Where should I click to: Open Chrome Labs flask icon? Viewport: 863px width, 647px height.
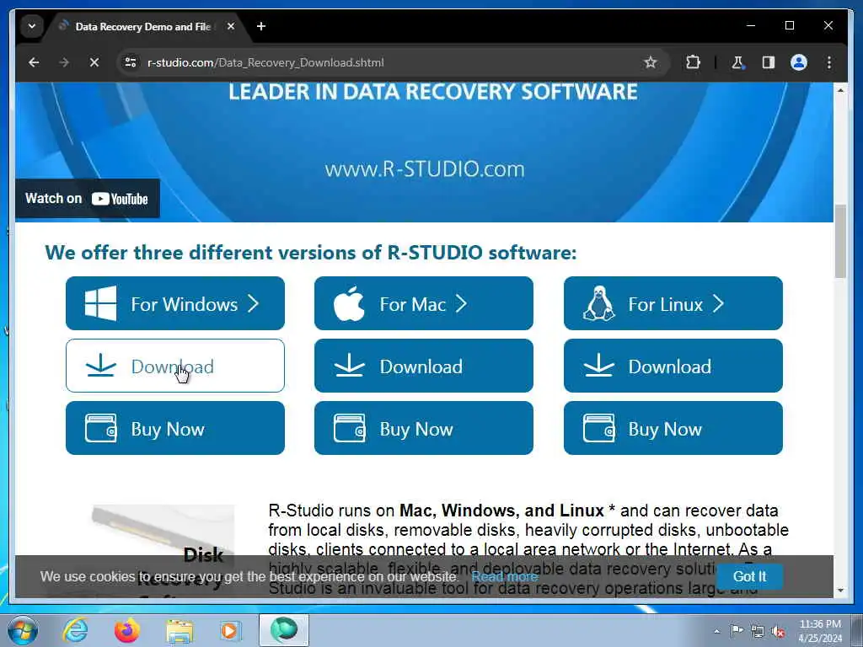pos(737,62)
